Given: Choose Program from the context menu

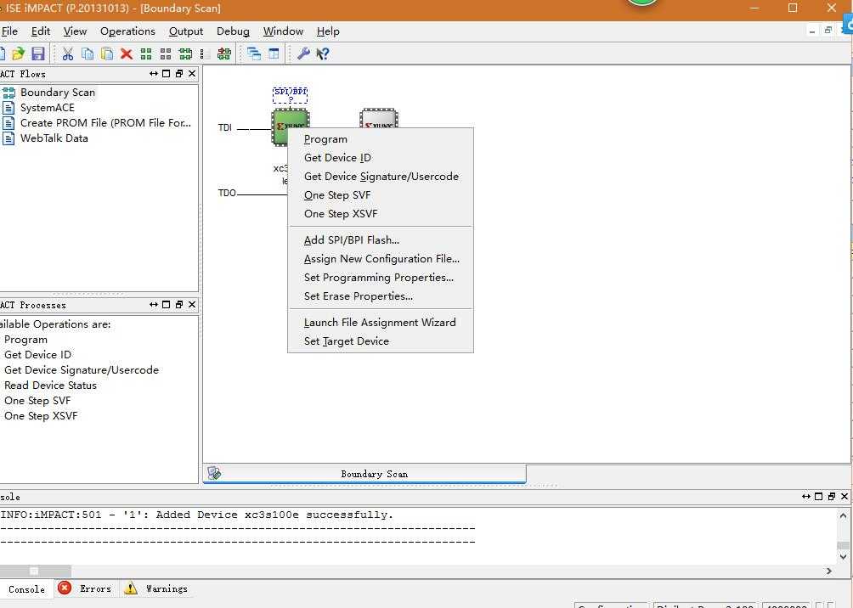Looking at the screenshot, I should click(x=381, y=139).
